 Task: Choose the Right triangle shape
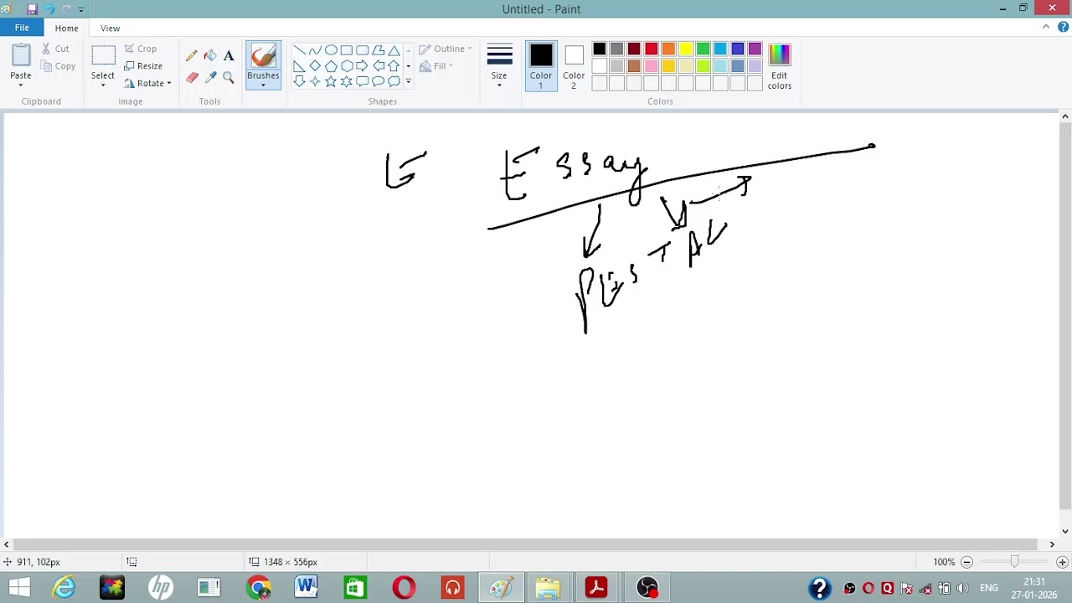pos(299,66)
